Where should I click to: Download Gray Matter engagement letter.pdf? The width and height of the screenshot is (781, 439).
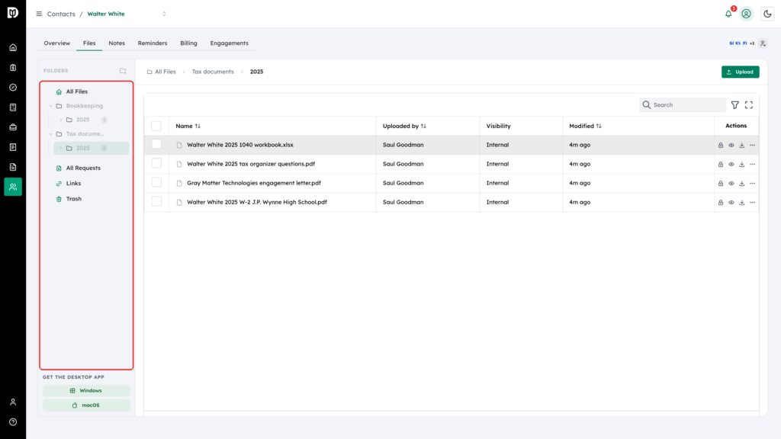(742, 183)
